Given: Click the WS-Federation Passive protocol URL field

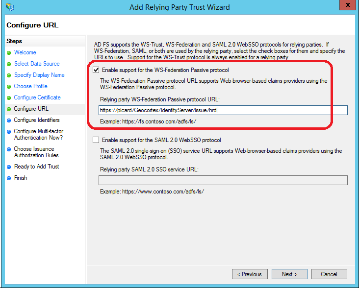Looking at the screenshot, I should pos(223,110).
